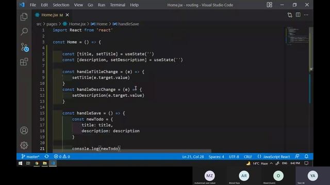Open File Explorer from the taskbar

(x=45, y=163)
